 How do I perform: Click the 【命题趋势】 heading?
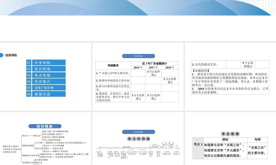(201, 71)
